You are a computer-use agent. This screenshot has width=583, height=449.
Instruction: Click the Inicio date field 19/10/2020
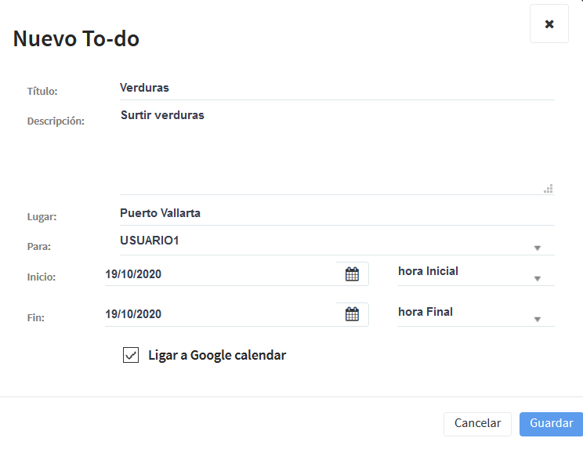click(220, 274)
